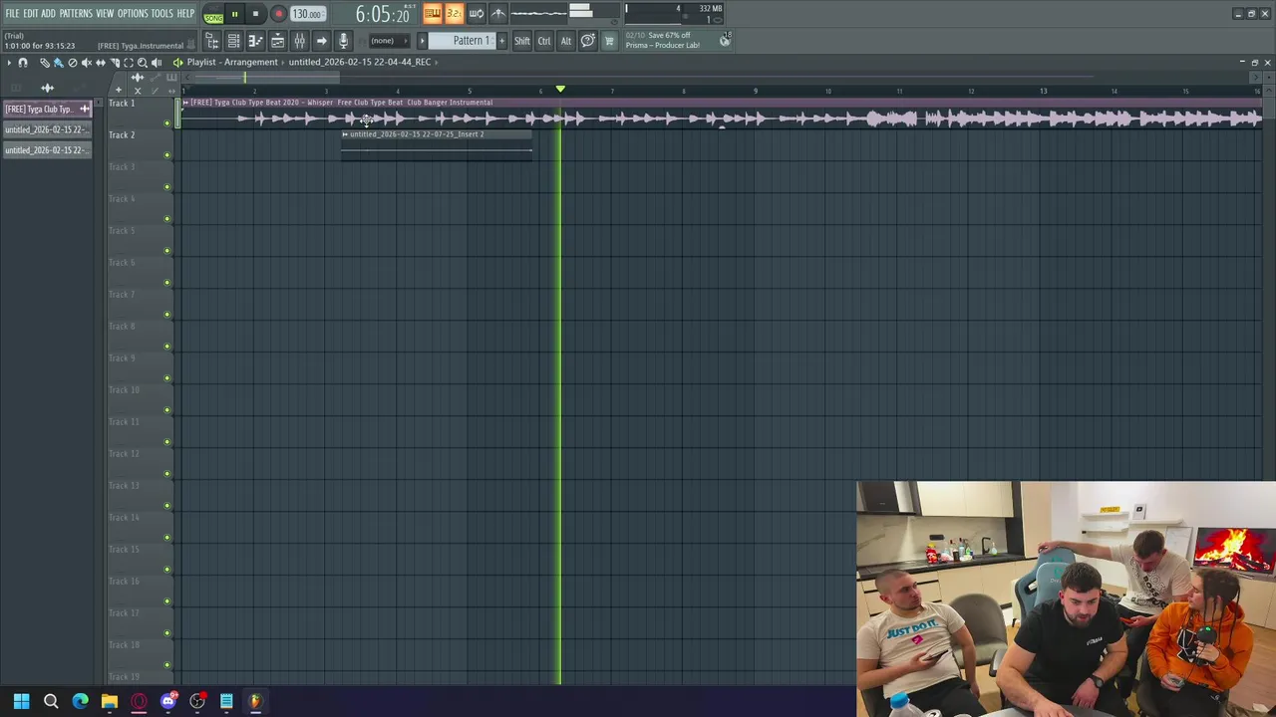Select the Mute tool
The height and width of the screenshot is (717, 1276).
click(86, 63)
